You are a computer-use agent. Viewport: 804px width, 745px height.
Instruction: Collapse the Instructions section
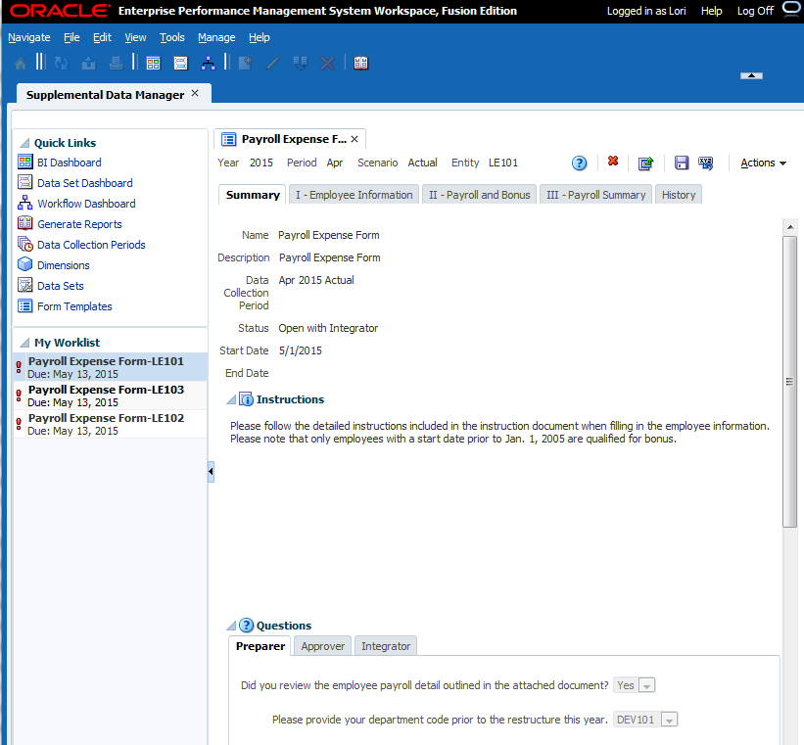click(231, 399)
